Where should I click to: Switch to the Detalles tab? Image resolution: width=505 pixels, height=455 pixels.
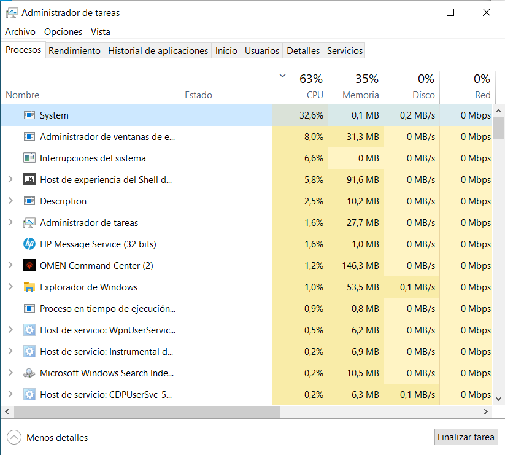coord(303,50)
